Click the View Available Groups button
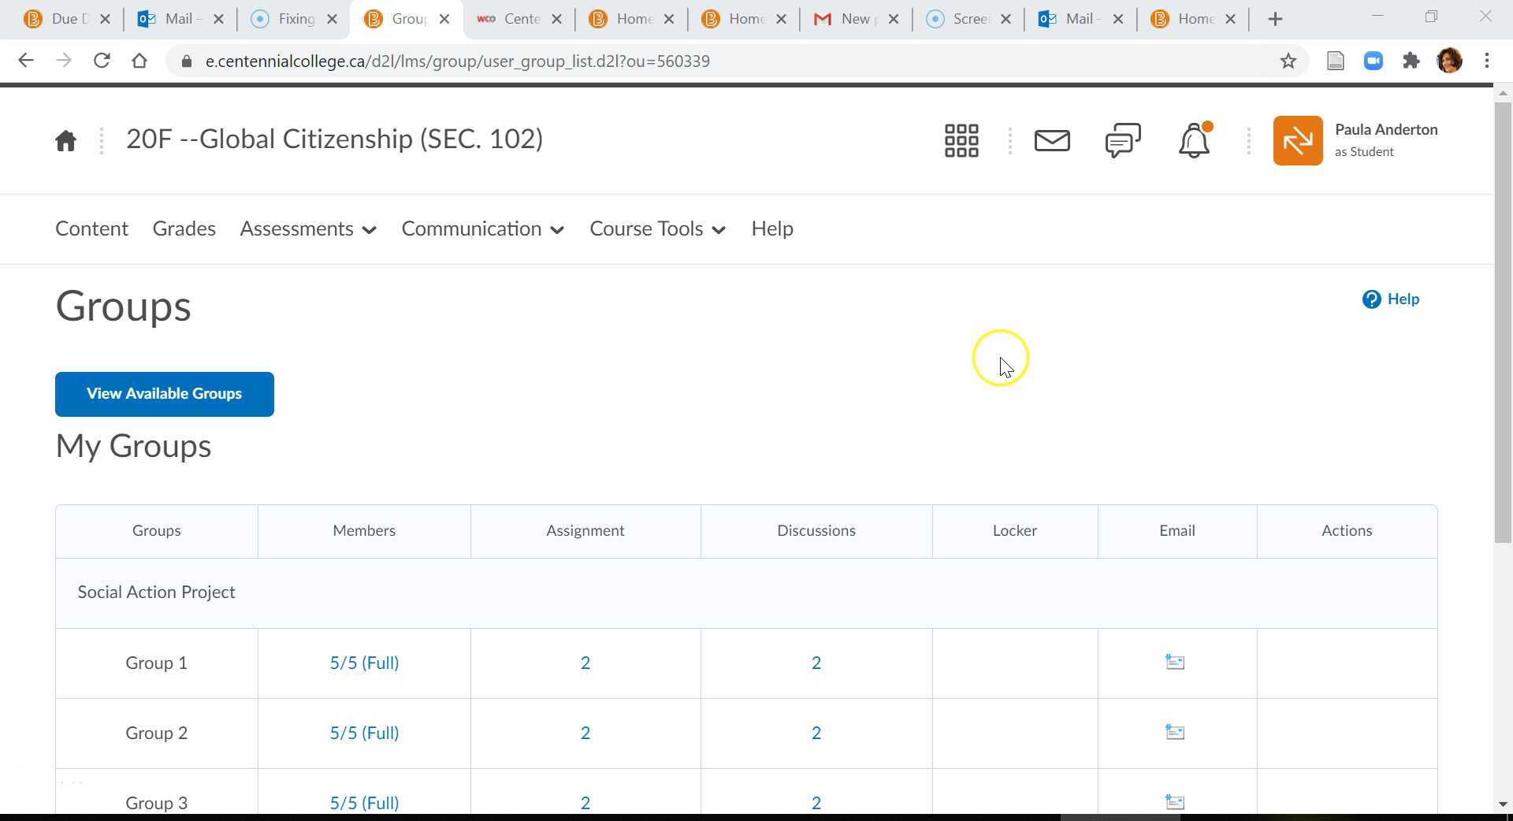This screenshot has height=821, width=1513. [164, 394]
